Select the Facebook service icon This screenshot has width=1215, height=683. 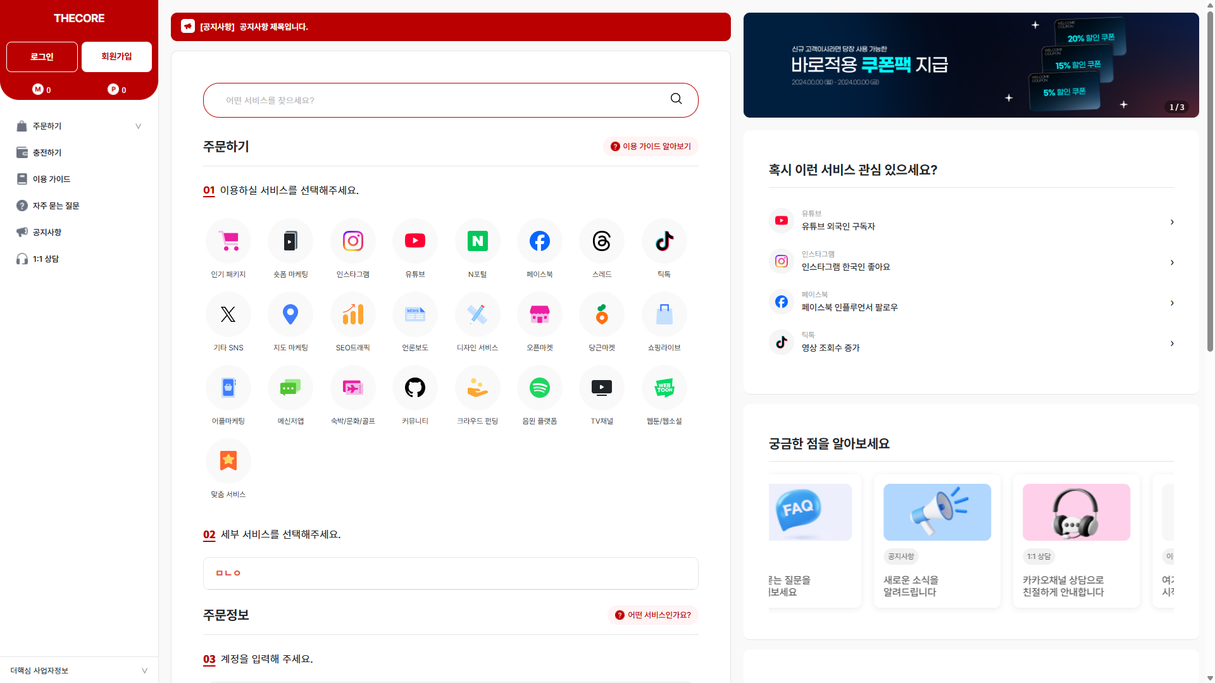point(540,241)
